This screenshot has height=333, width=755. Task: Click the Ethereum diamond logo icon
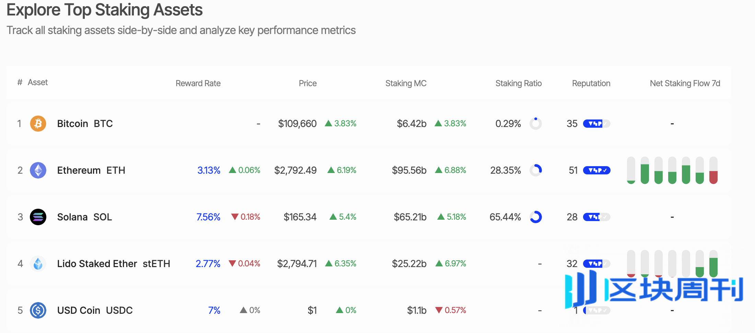38,170
